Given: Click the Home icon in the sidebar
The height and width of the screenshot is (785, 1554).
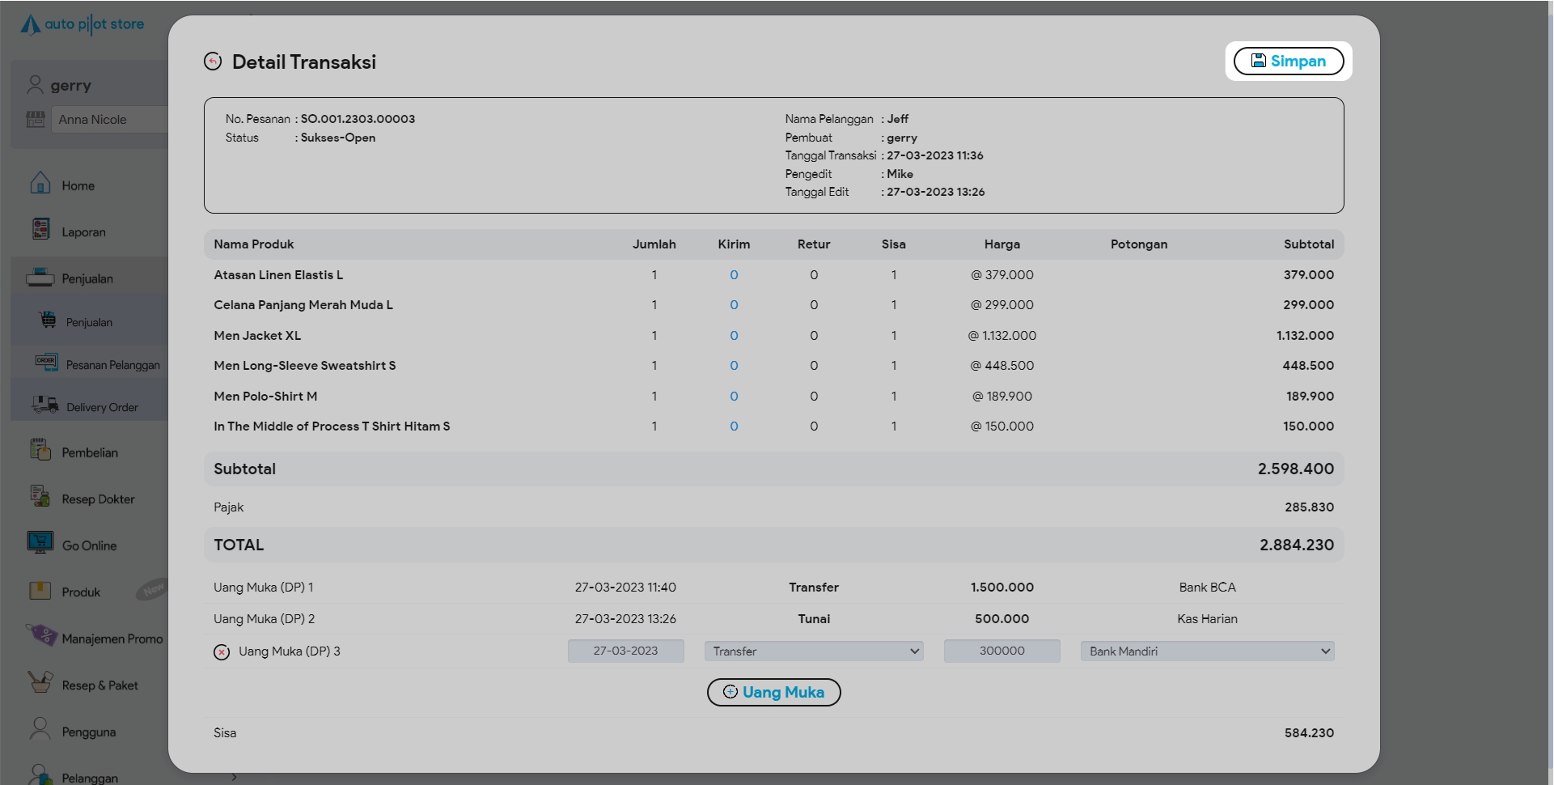Looking at the screenshot, I should coord(40,184).
